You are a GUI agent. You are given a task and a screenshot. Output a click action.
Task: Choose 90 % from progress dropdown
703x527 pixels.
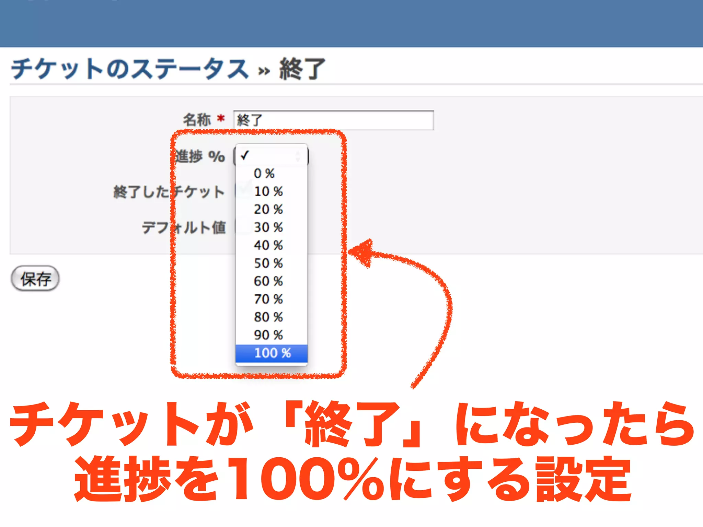tap(271, 335)
